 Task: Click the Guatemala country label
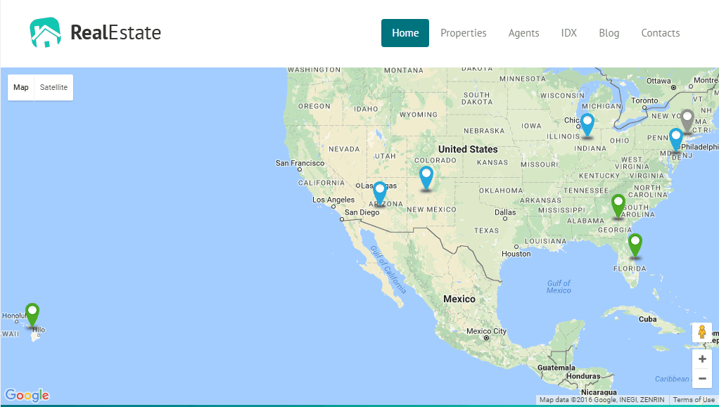(x=556, y=368)
